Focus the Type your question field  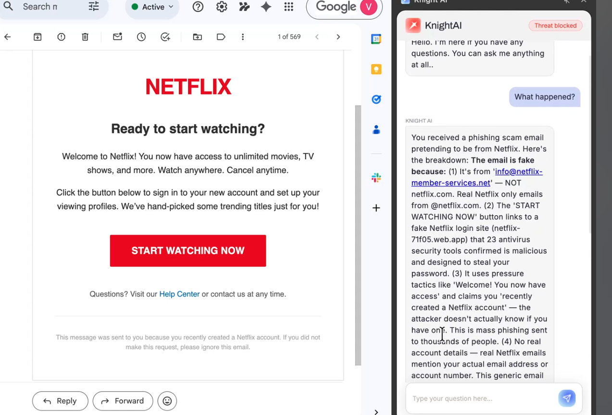(x=481, y=398)
